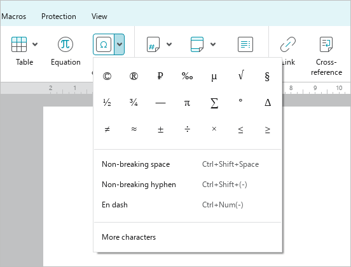The width and height of the screenshot is (351, 267).
Task: Insert the delta Δ symbol
Action: coord(268,103)
